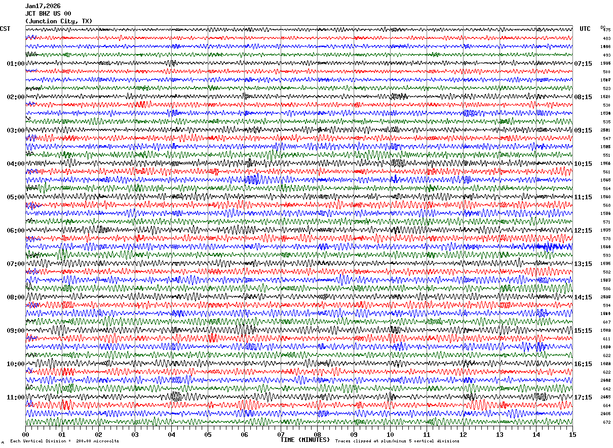Click the location text (Junction City, TX)
Screen dimensions: 613x448
(x=59, y=21)
